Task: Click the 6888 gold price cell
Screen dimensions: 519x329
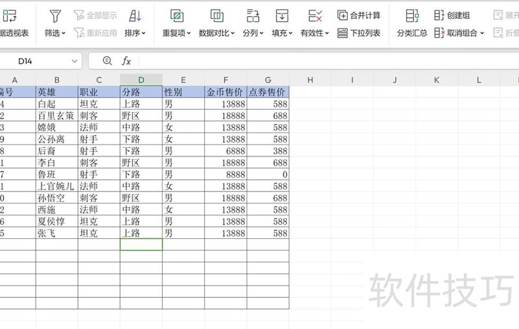Action: (226, 151)
